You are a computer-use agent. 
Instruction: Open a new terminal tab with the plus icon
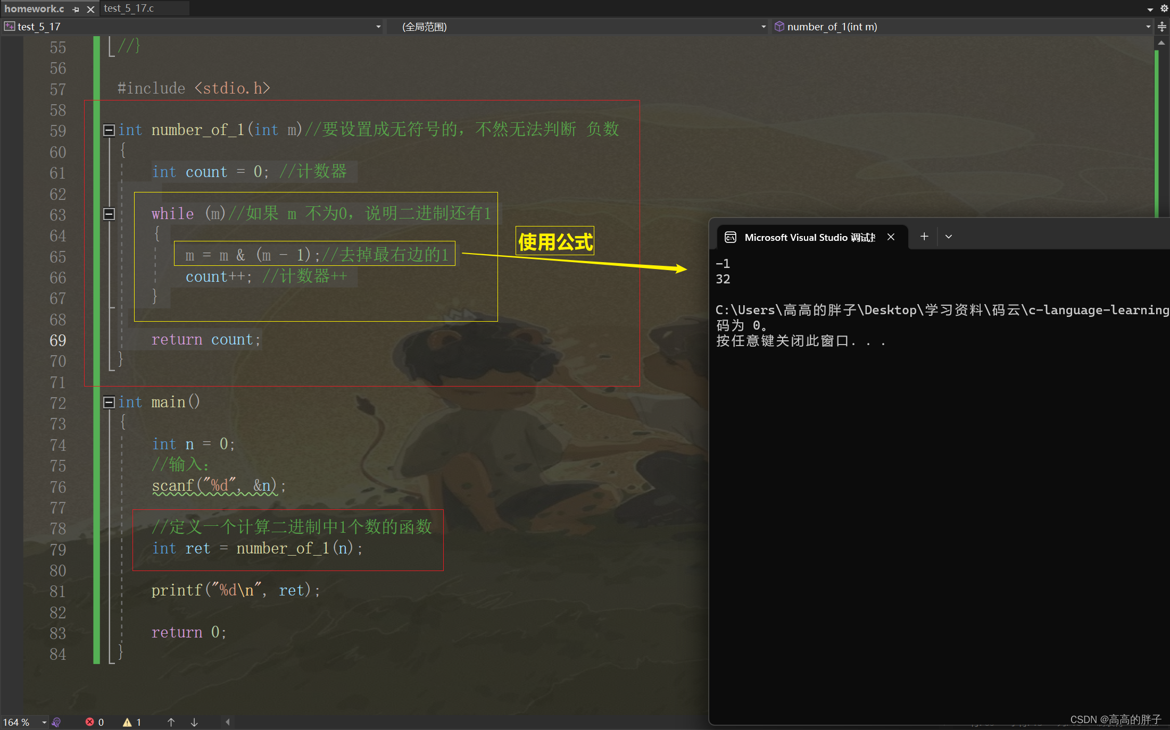[x=924, y=237]
